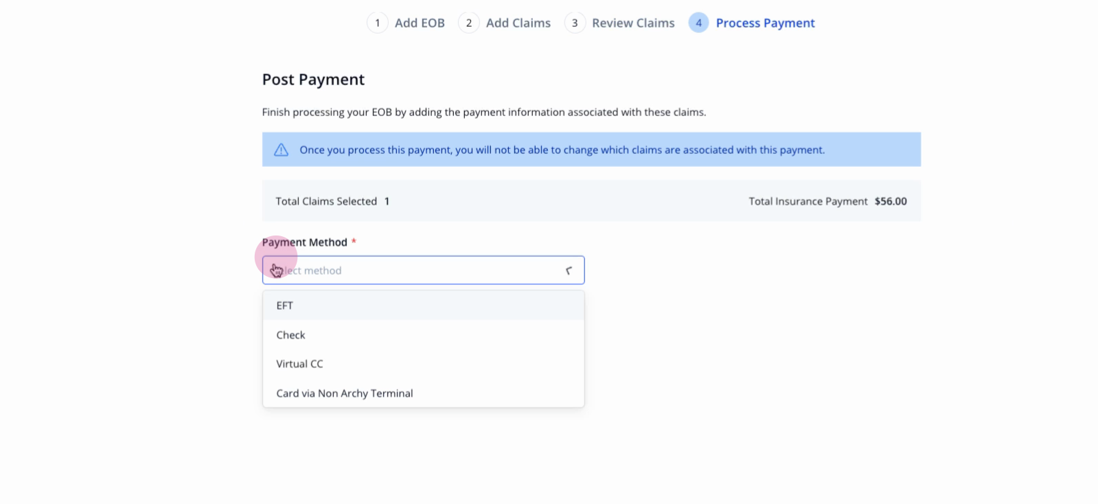
Task: Click the Total Insurance Payment $56.00 value
Action: (x=891, y=201)
